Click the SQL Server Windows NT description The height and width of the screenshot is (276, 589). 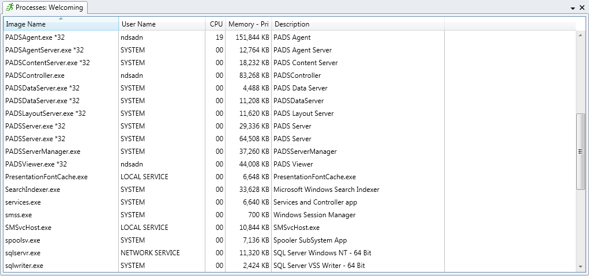[x=322, y=253]
